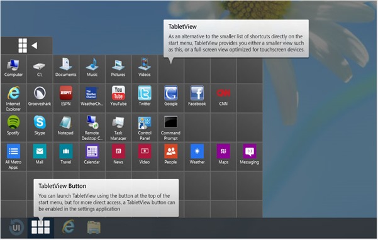Open the Computer tile
Viewport: 378px width, 240px height.
click(13, 69)
